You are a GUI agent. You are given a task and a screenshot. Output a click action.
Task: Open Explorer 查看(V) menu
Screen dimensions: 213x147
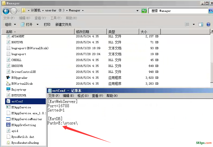[x=40, y=18]
